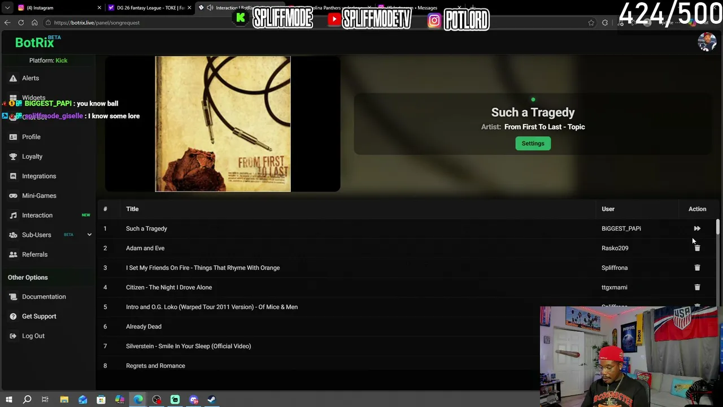This screenshot has width=723, height=407.
Task: Switch to the Instagram browser tab
Action: [x=59, y=8]
